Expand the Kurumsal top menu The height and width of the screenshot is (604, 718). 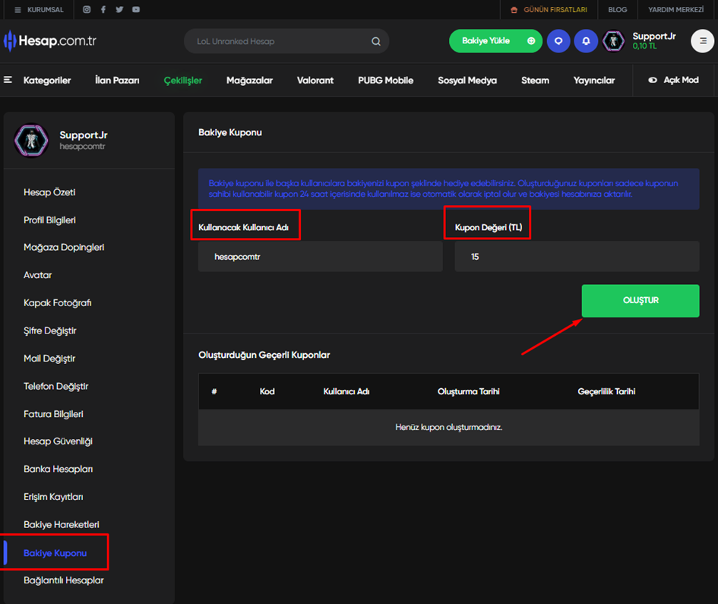pos(39,10)
